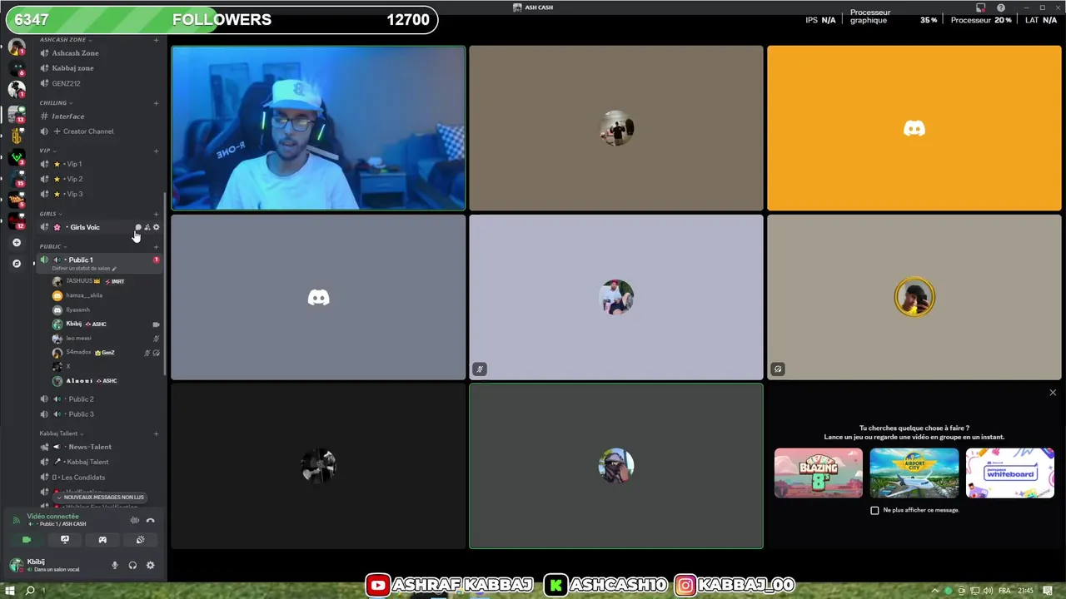1066x599 pixels.
Task: Check 'Ne plus afficher ce message' box
Action: [874, 510]
